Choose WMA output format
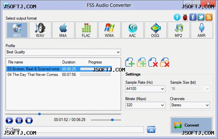 coord(109,30)
